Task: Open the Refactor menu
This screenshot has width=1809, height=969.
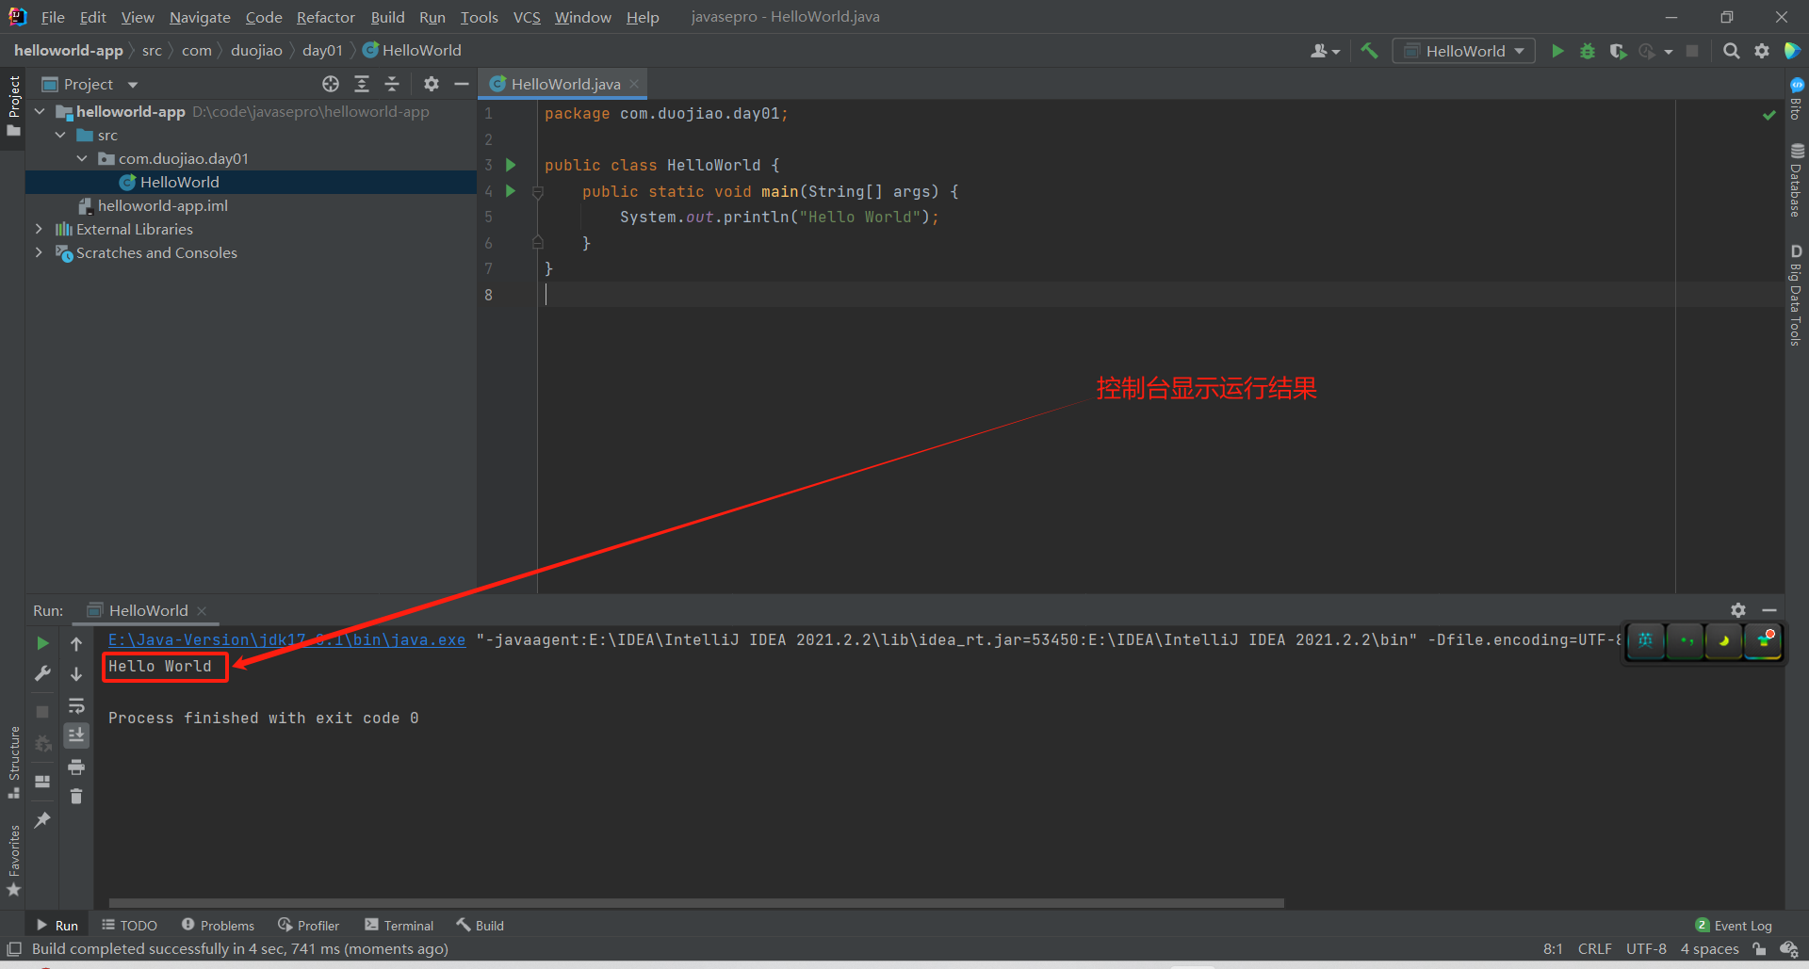Action: coord(325,17)
